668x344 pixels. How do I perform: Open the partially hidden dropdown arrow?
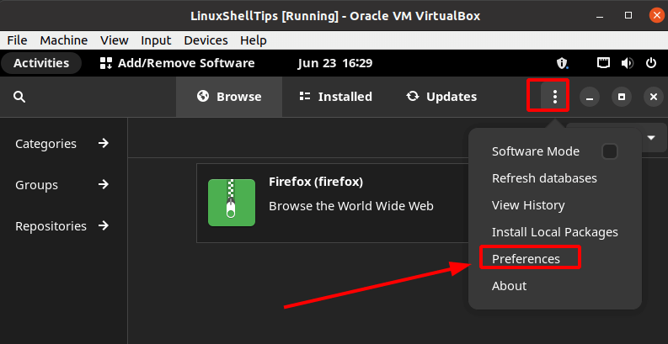651,137
